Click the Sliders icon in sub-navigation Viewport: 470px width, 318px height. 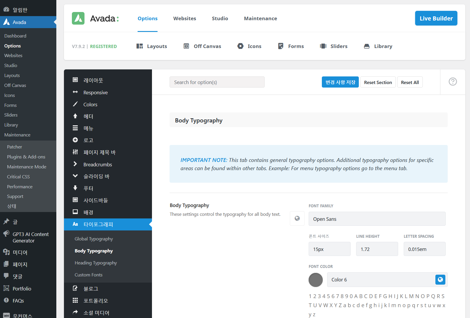tap(323, 46)
